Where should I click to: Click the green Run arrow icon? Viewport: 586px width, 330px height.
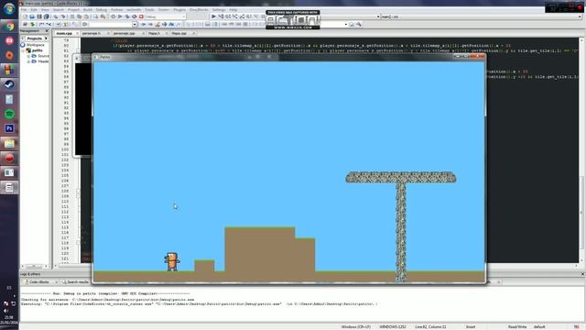coord(120,16)
